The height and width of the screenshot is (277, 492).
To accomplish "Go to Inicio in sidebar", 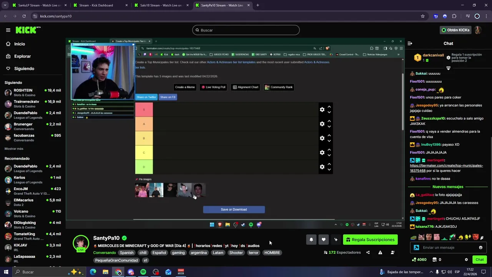I will [x=15, y=44].
